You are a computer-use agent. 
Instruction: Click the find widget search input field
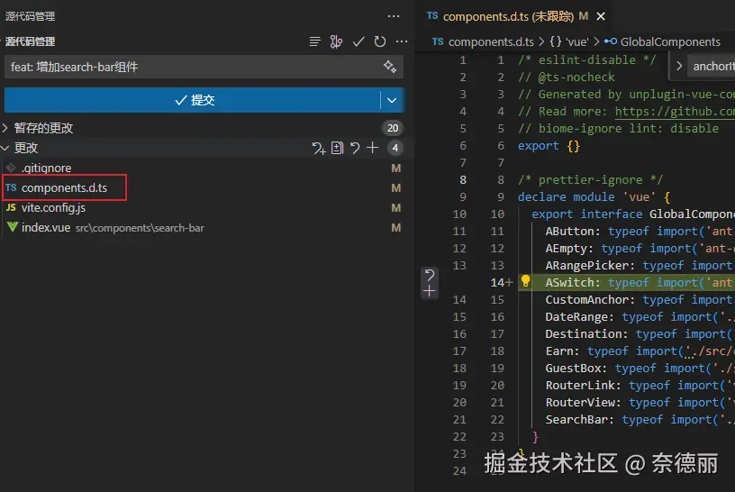(712, 66)
